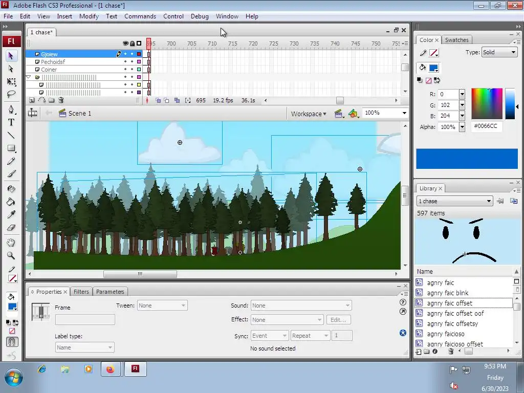
Task: Click the Lock all layers padlock icon
Action: [133, 43]
